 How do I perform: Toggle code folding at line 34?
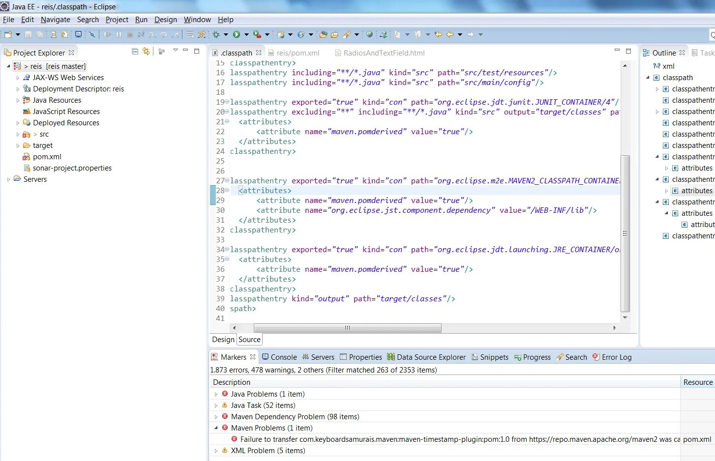coord(227,249)
